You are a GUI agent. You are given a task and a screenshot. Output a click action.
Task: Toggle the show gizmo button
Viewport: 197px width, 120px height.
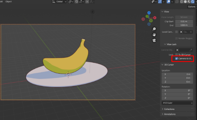tap(160, 2)
